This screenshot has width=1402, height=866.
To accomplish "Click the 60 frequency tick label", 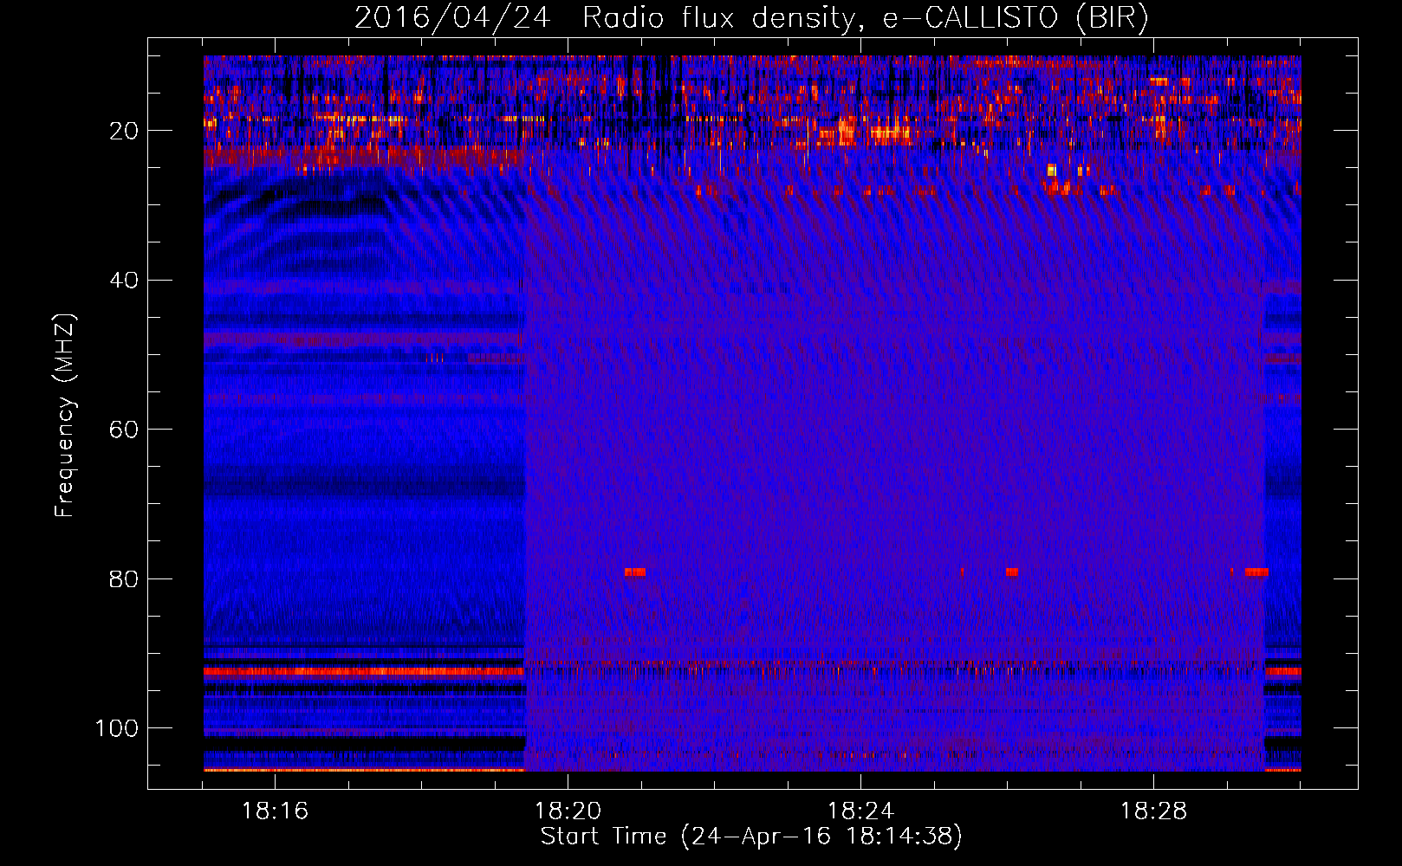I will point(124,430).
